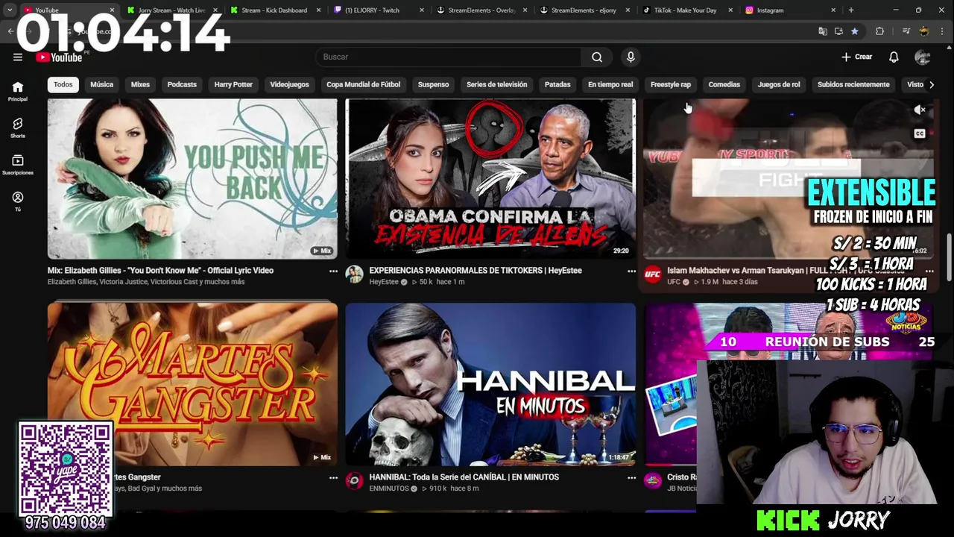Select the Música filter chip
Viewport: 954px width, 537px height.
[x=102, y=84]
